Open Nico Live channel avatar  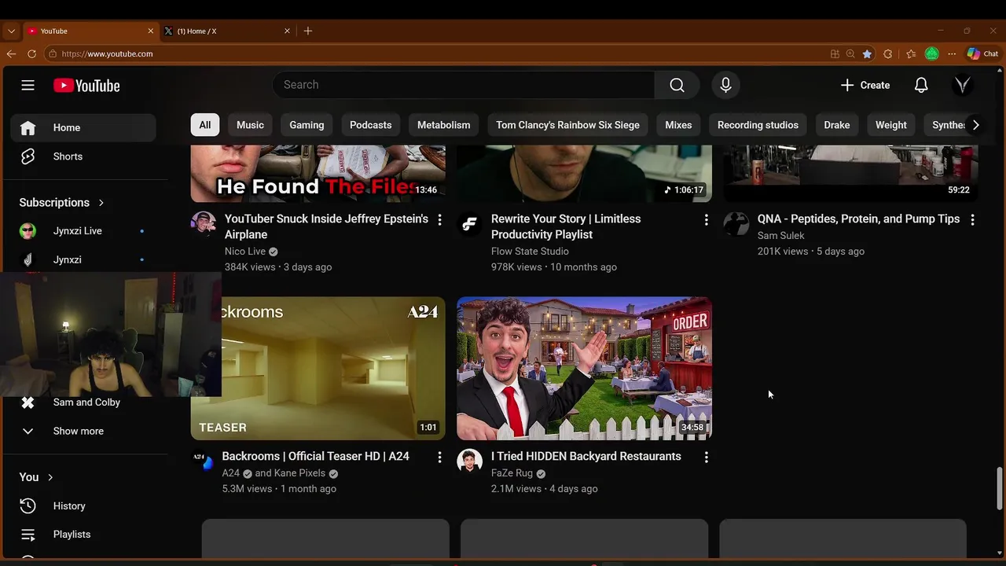[203, 223]
